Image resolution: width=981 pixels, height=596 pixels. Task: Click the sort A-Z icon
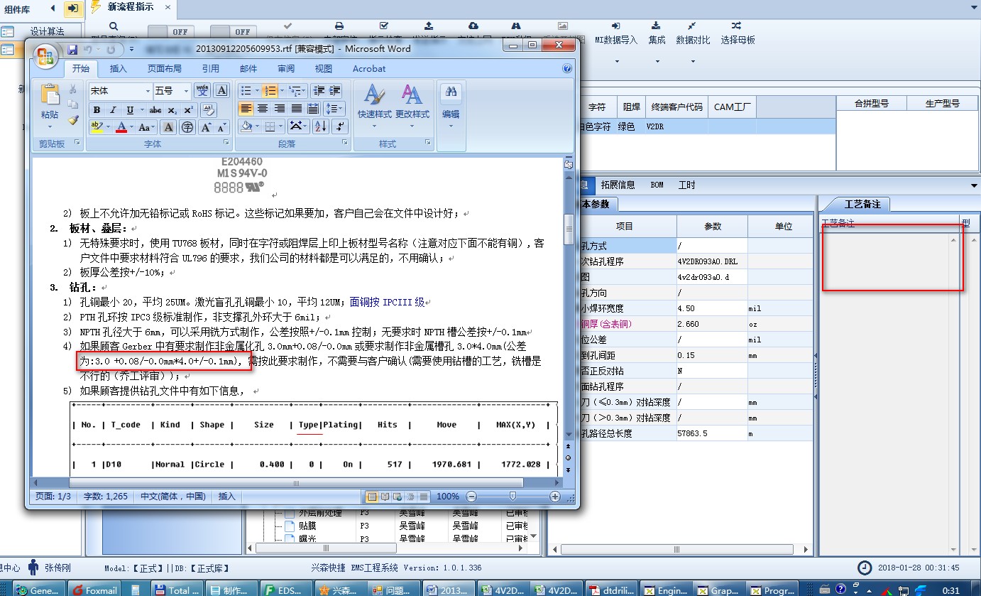[x=320, y=126]
